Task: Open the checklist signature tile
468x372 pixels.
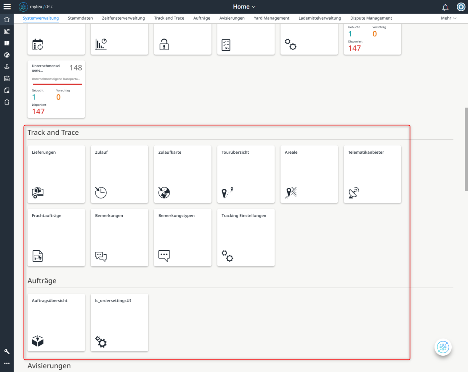Action: [x=246, y=39]
